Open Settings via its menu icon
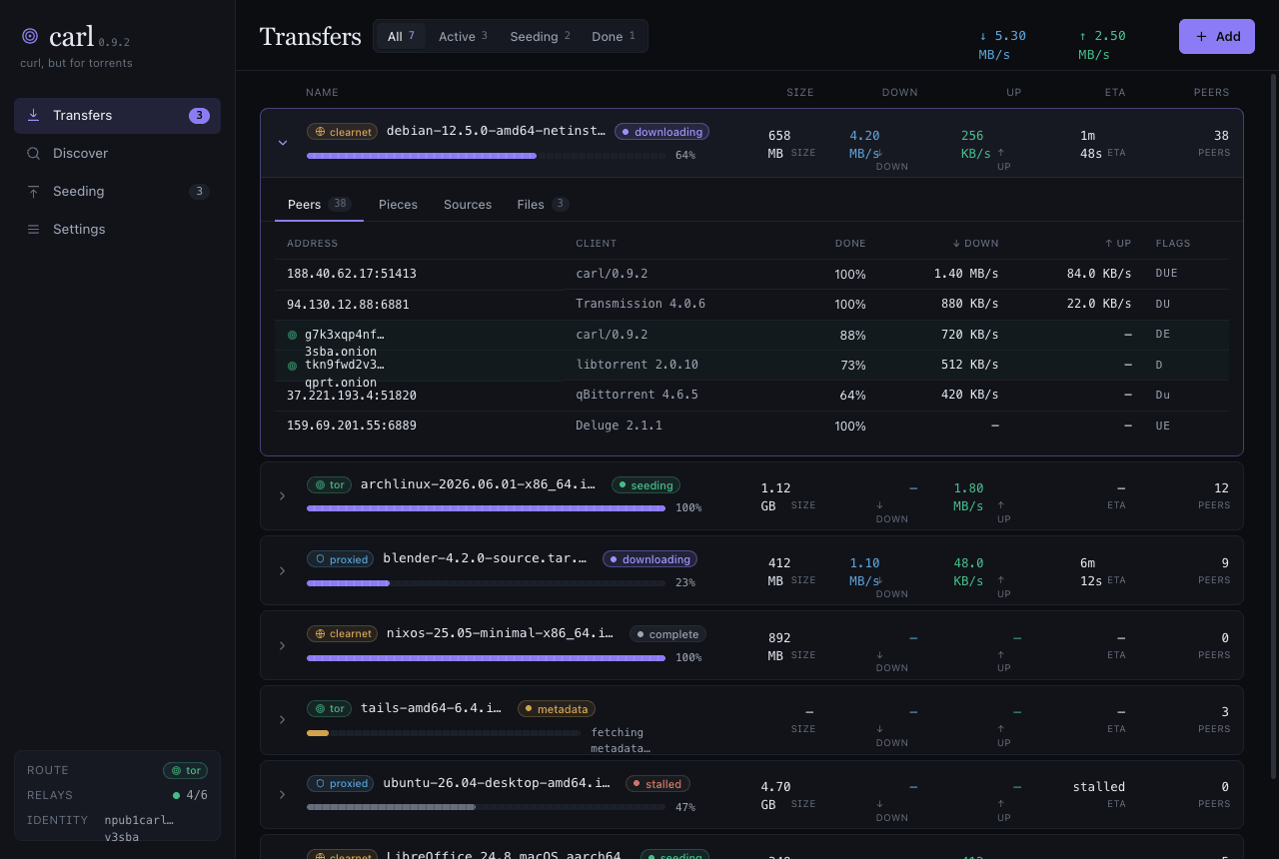This screenshot has width=1279, height=859. tap(33, 229)
